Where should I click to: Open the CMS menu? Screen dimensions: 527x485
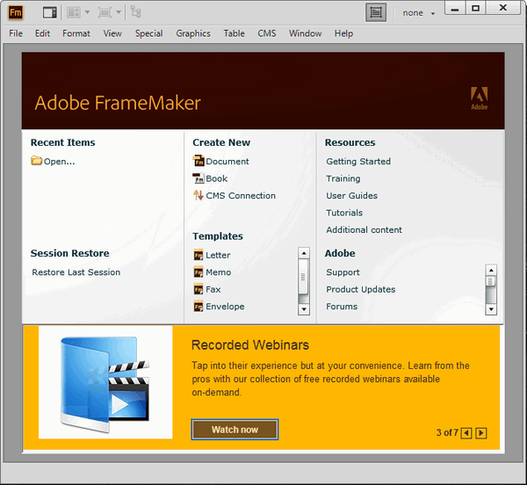pyautogui.click(x=267, y=33)
